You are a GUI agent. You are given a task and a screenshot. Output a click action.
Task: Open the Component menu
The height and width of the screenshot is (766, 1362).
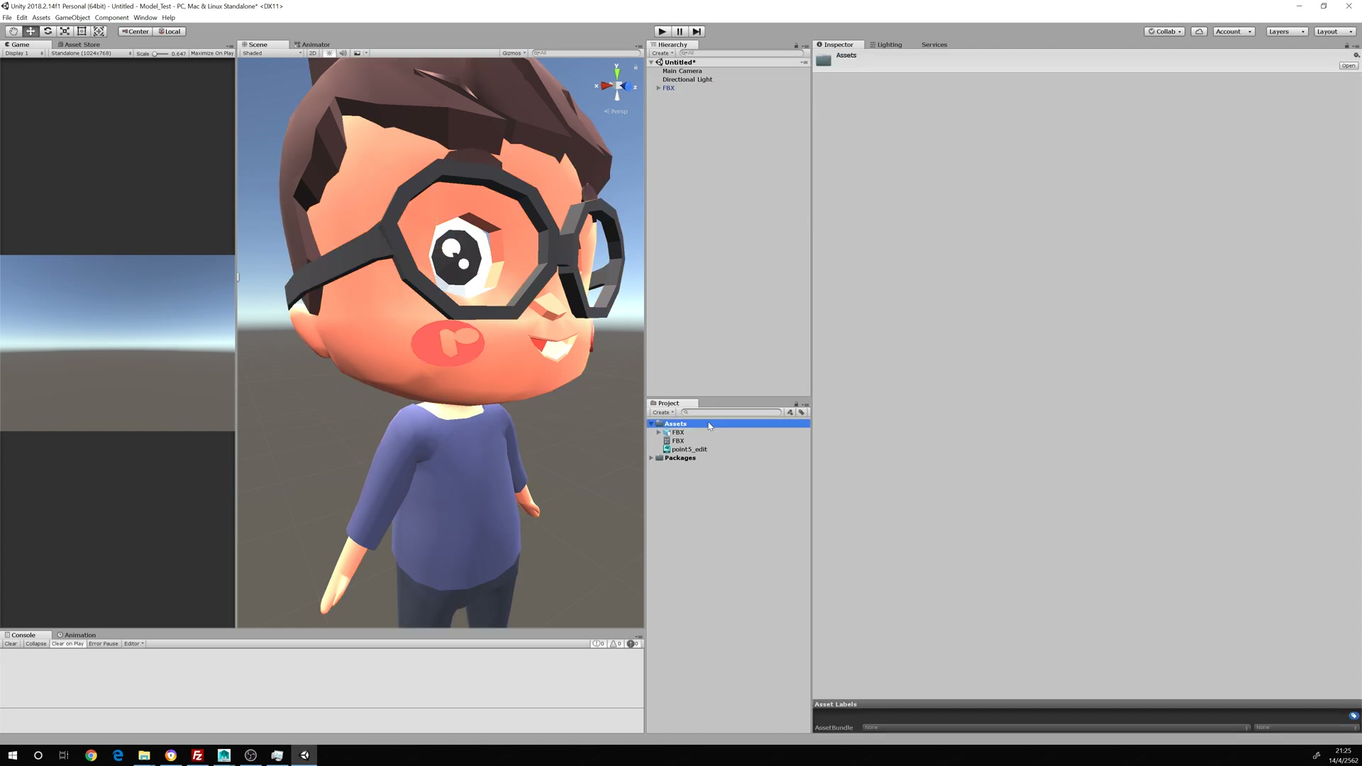pos(111,18)
